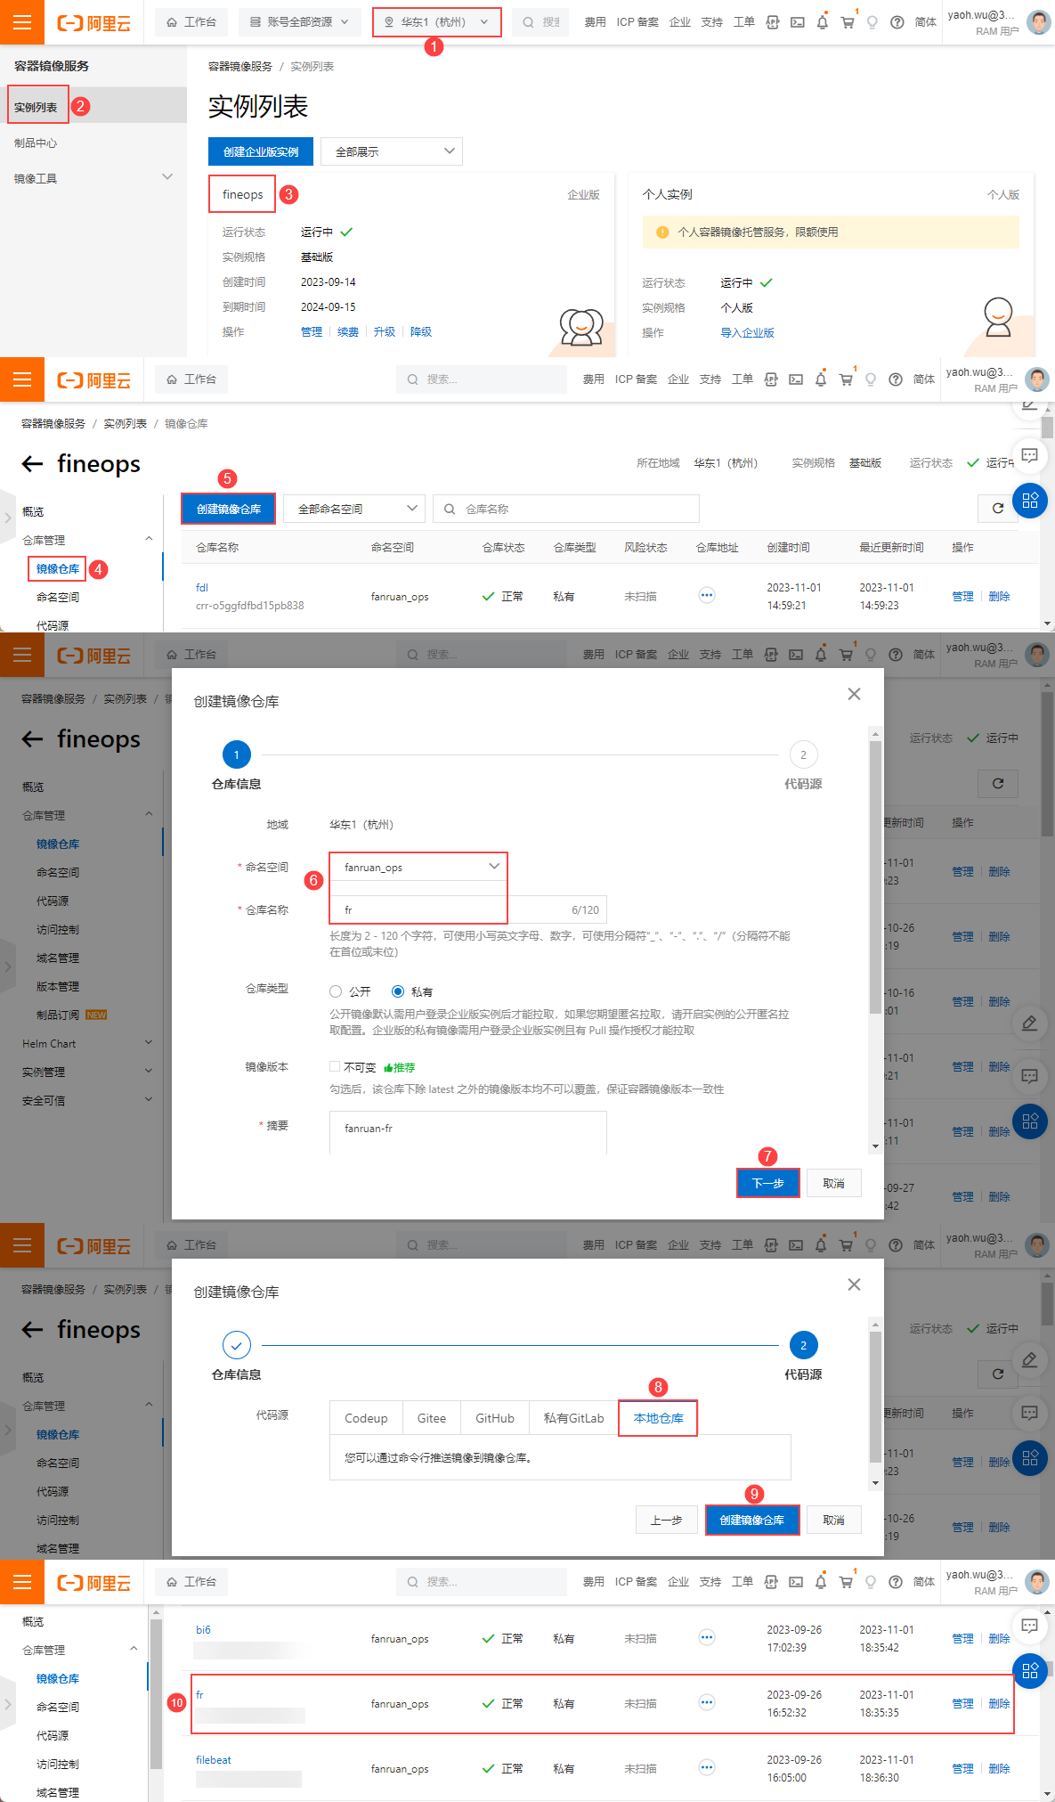
Task: Click 创建镜像仓库 button beside 全部命名空间 dropdown
Action: 229,509
